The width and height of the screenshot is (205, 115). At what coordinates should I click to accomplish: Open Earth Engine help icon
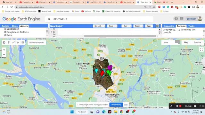(x=176, y=19)
